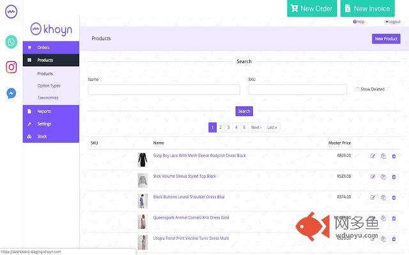Duplicate the Slick Volume Sleeve Top product

pyautogui.click(x=383, y=177)
